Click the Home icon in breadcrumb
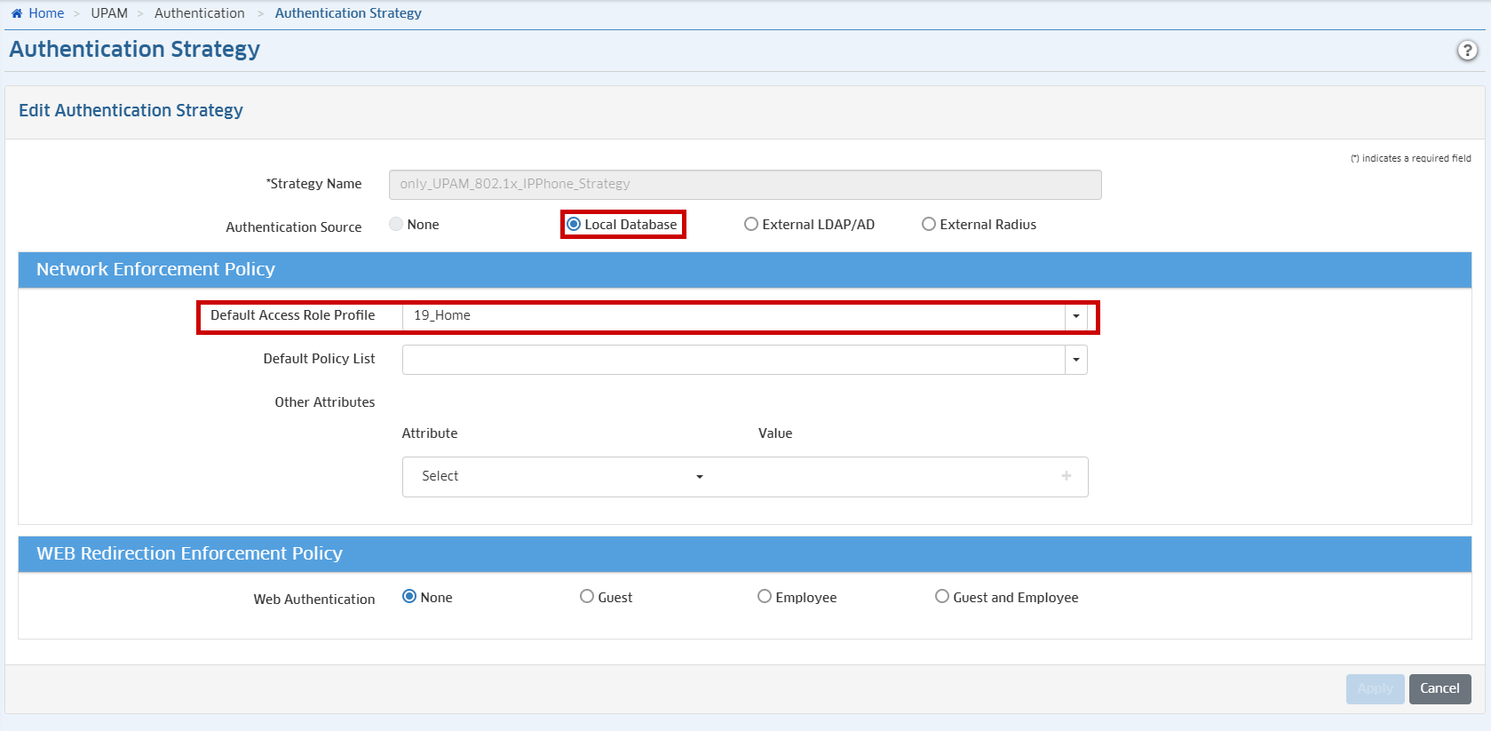The image size is (1491, 731). tap(17, 13)
